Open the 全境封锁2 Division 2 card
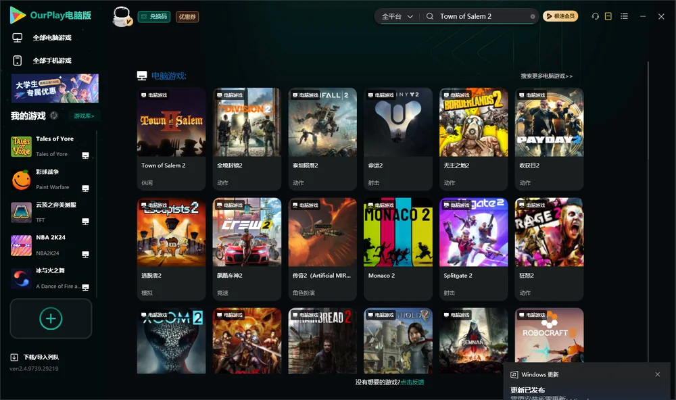This screenshot has height=400, width=676. click(x=247, y=139)
